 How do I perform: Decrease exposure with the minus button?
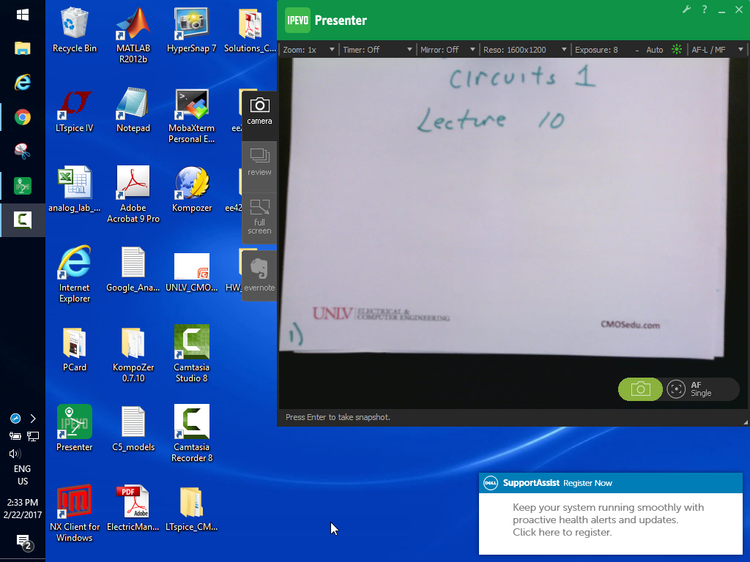point(636,50)
